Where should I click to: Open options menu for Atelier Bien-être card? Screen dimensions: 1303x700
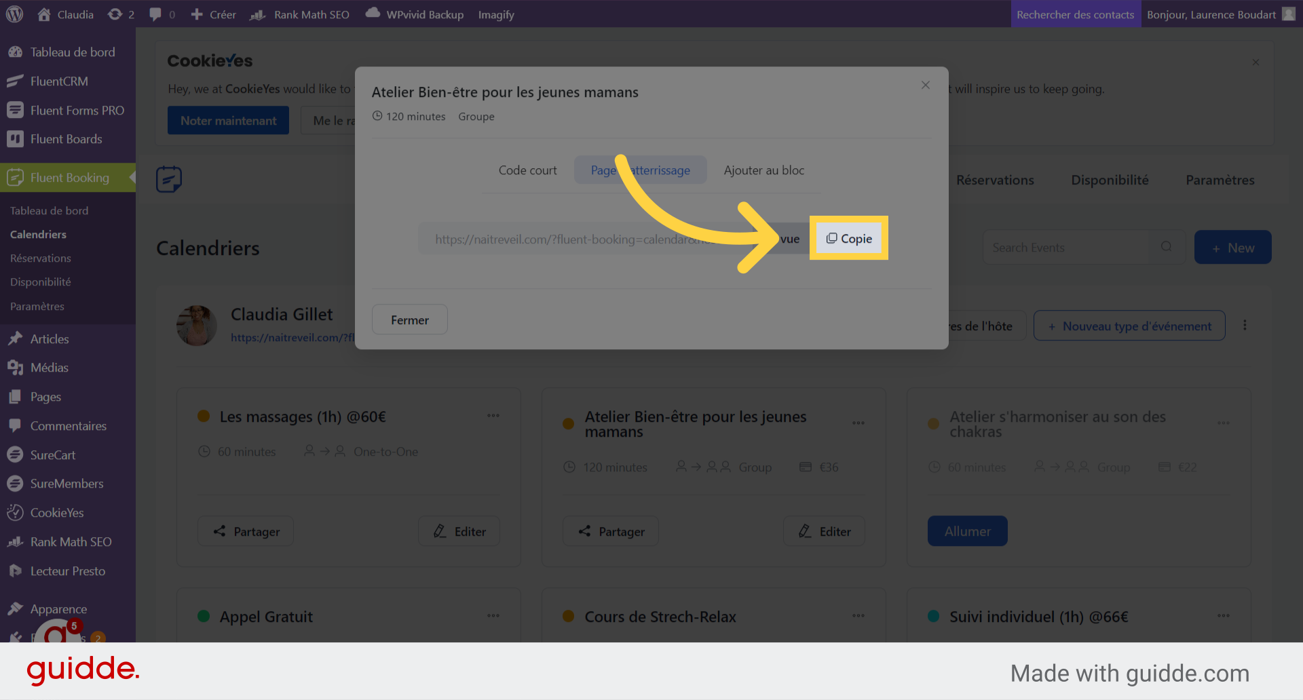coord(858,423)
